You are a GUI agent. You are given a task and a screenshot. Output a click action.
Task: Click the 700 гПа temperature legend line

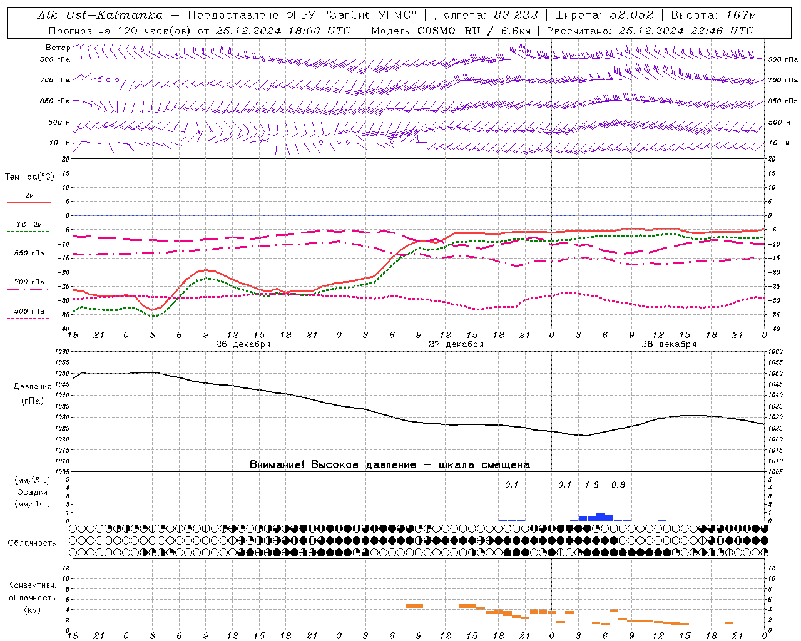[29, 290]
